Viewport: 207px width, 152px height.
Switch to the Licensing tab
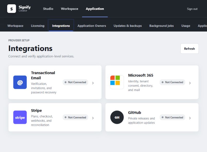[x=38, y=26]
